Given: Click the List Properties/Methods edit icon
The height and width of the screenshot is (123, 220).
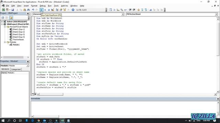Looking at the screenshot, I should click(111, 10).
